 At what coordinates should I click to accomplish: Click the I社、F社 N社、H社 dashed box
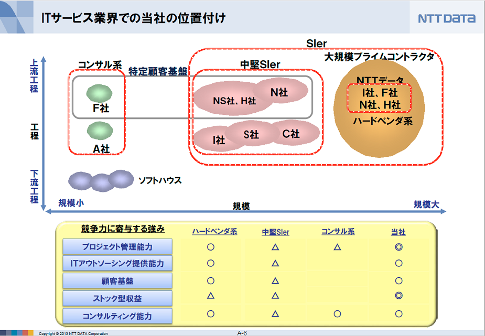point(379,98)
